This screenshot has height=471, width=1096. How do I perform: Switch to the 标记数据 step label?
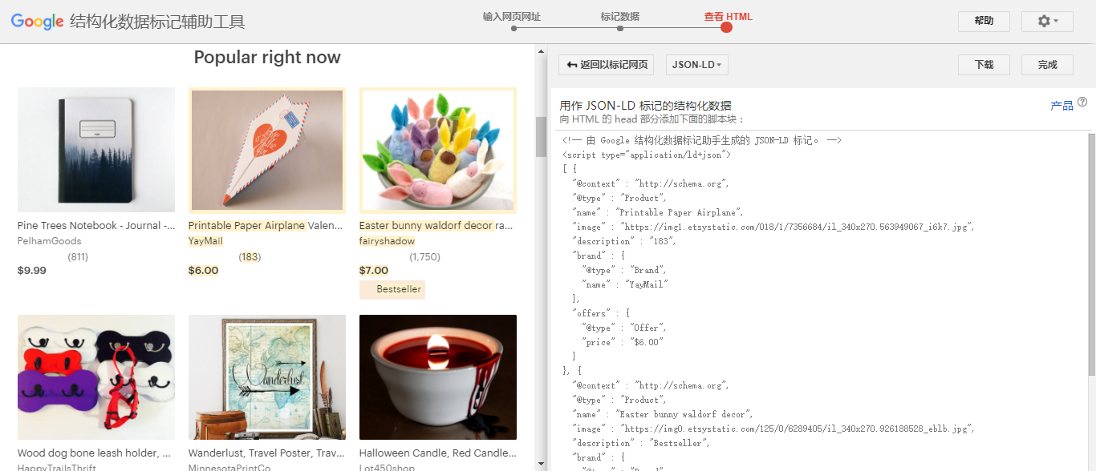point(619,16)
